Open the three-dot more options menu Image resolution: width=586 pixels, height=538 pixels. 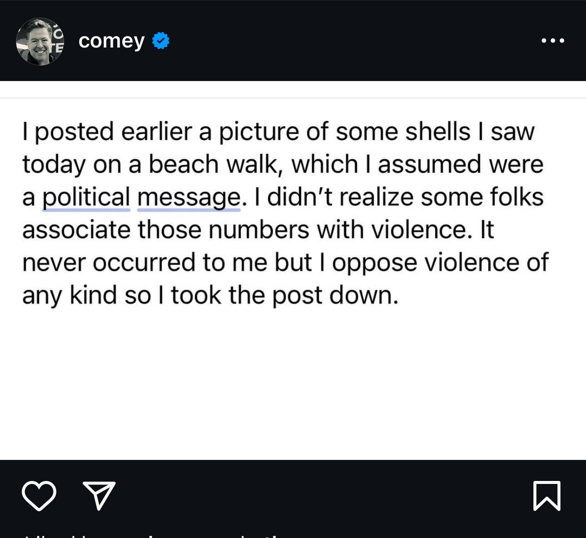pos(553,41)
